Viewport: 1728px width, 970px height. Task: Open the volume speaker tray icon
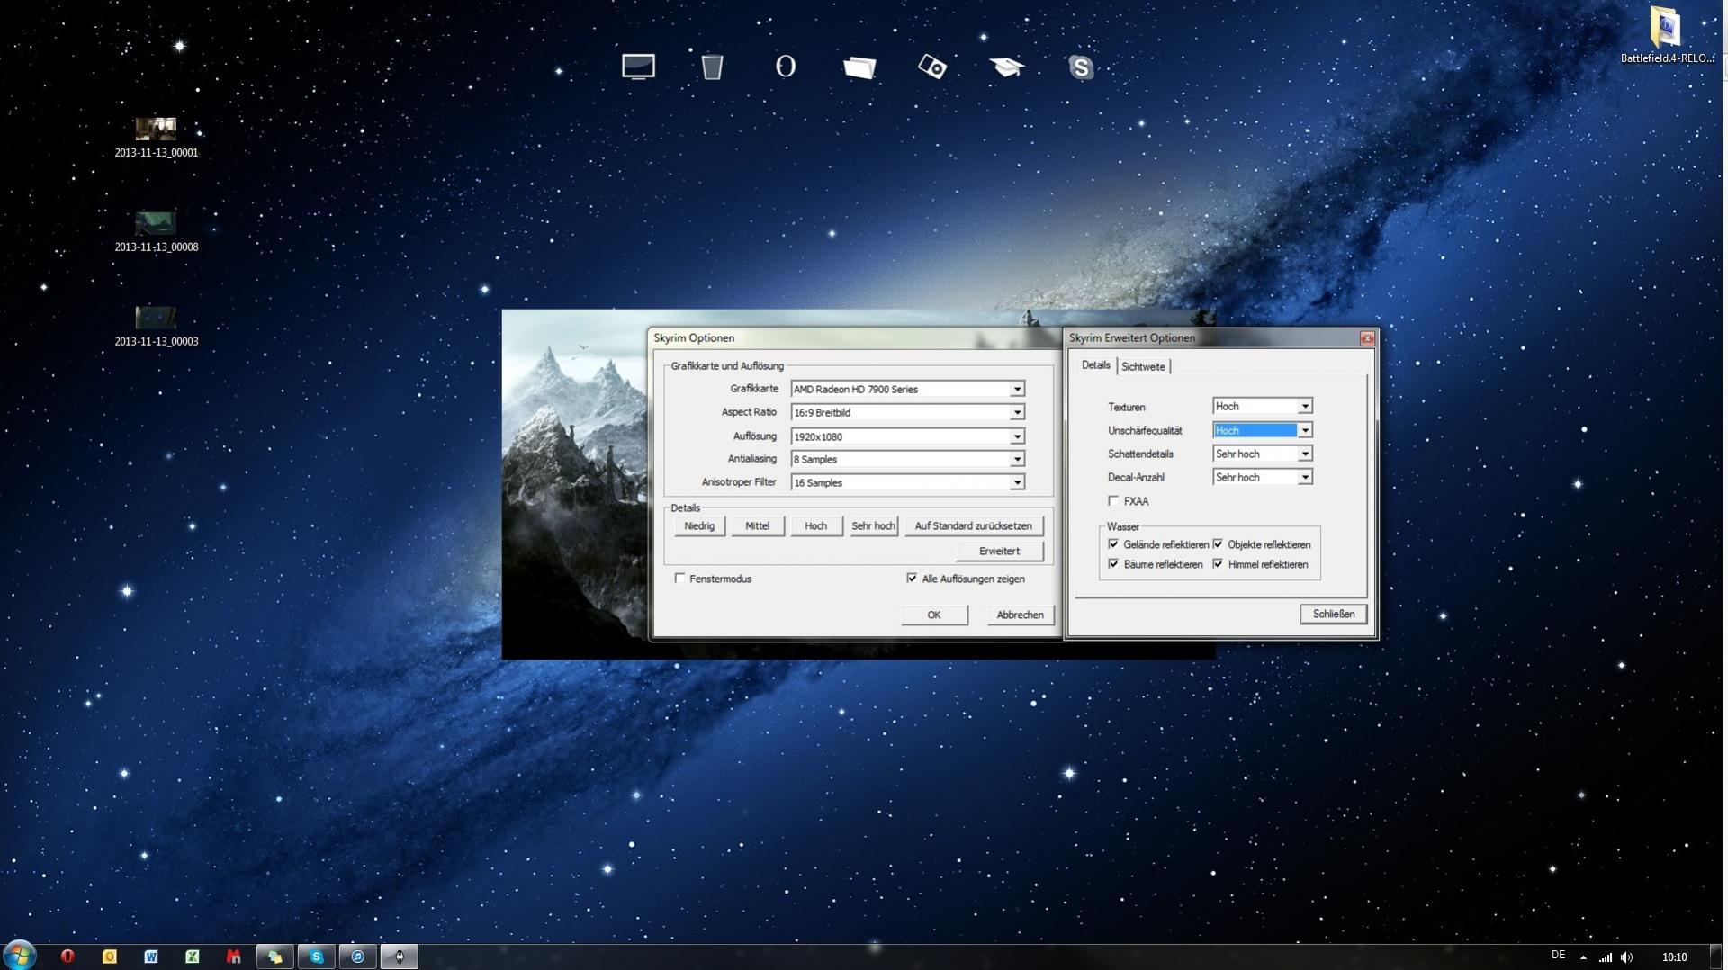pos(1627,957)
